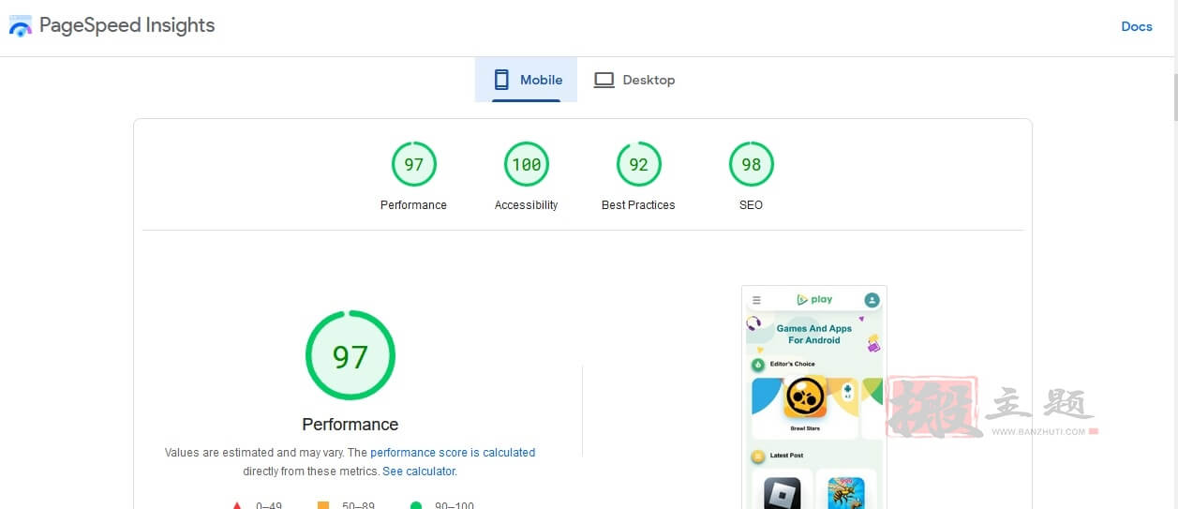Click the orange 50–89 legend square
Screen dimensions: 1178x509
click(323, 506)
